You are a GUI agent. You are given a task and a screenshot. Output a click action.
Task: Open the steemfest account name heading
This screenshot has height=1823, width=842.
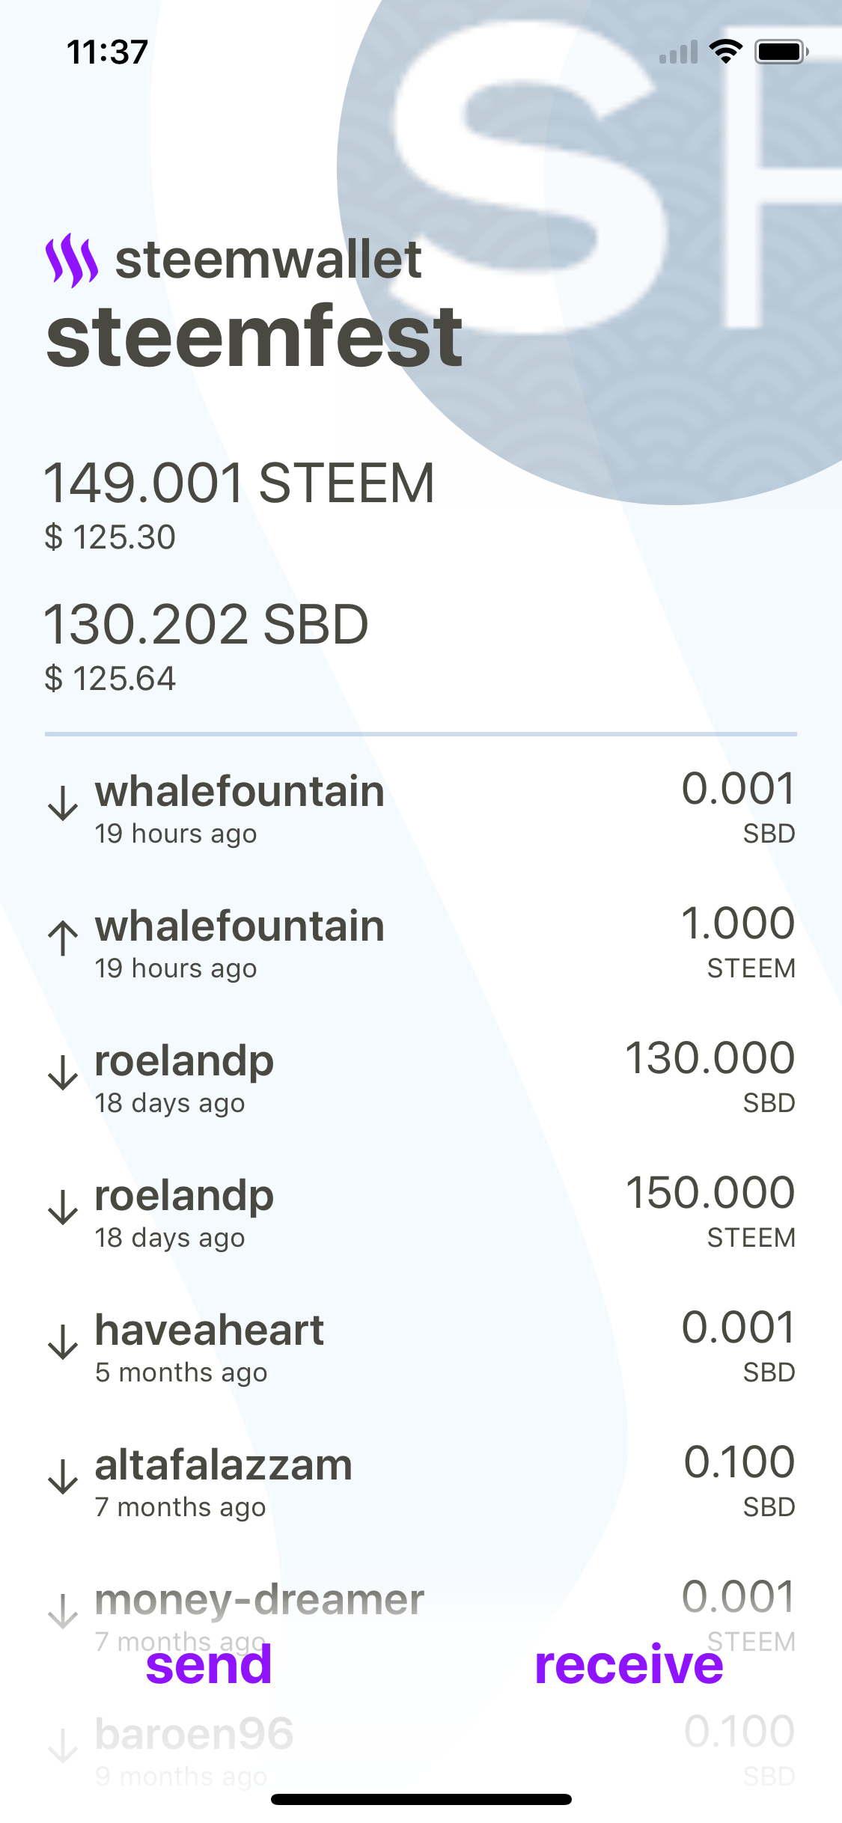pos(254,337)
